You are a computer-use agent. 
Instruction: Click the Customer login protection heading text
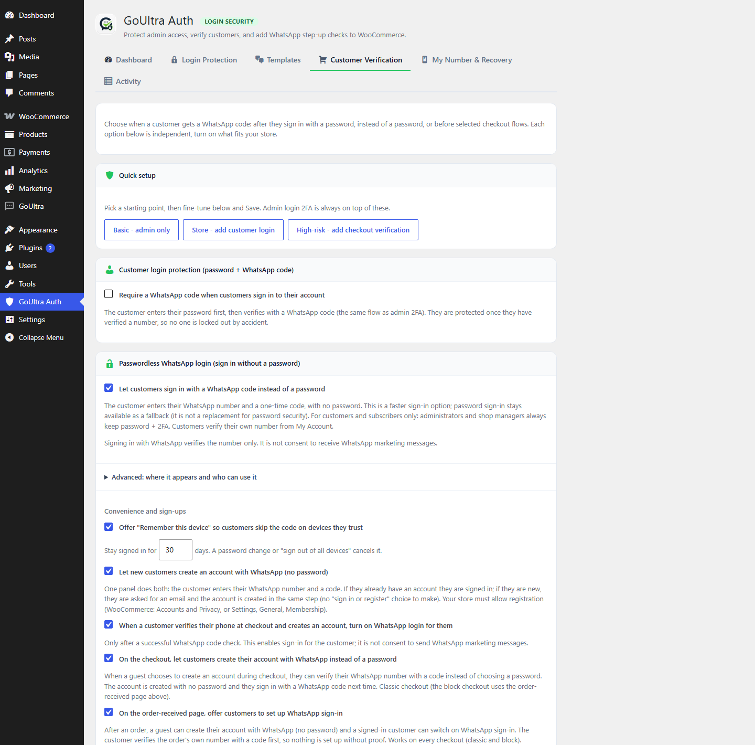pos(206,270)
